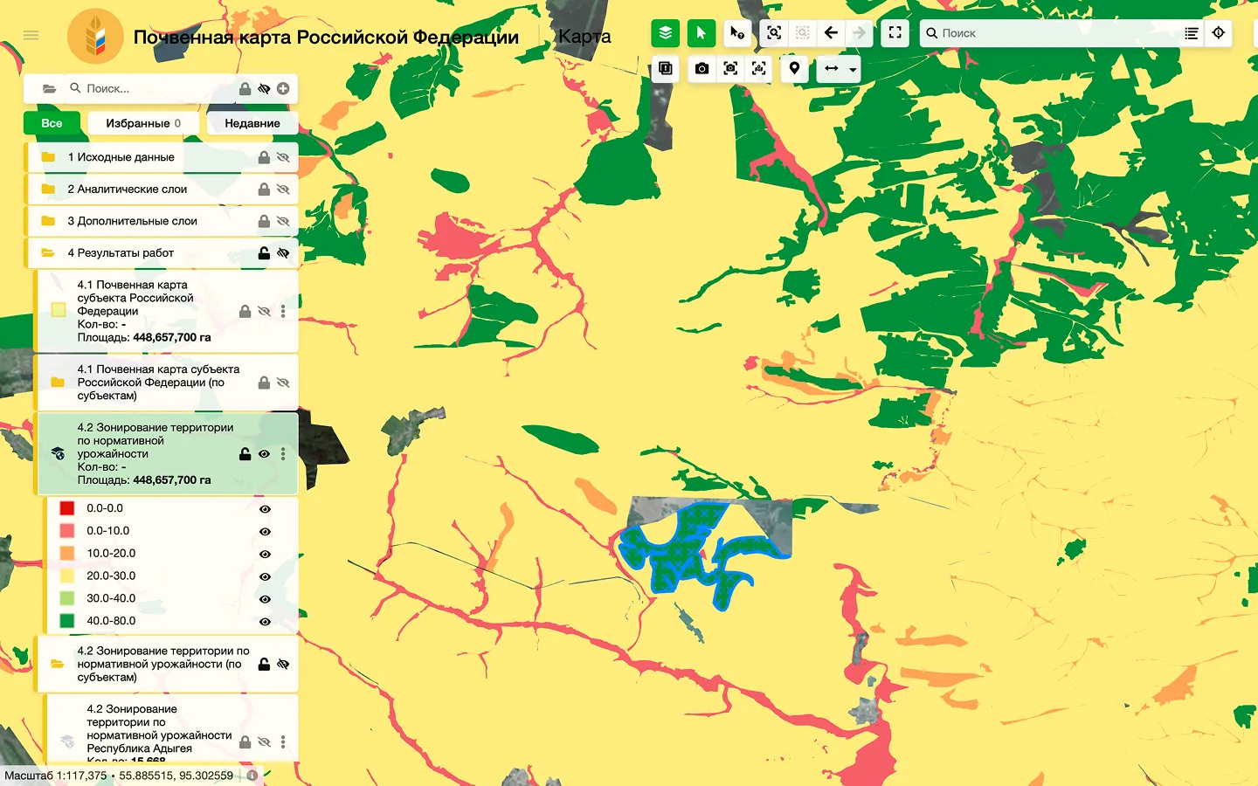Click the capture with objects tool
The height and width of the screenshot is (786, 1258).
[759, 68]
